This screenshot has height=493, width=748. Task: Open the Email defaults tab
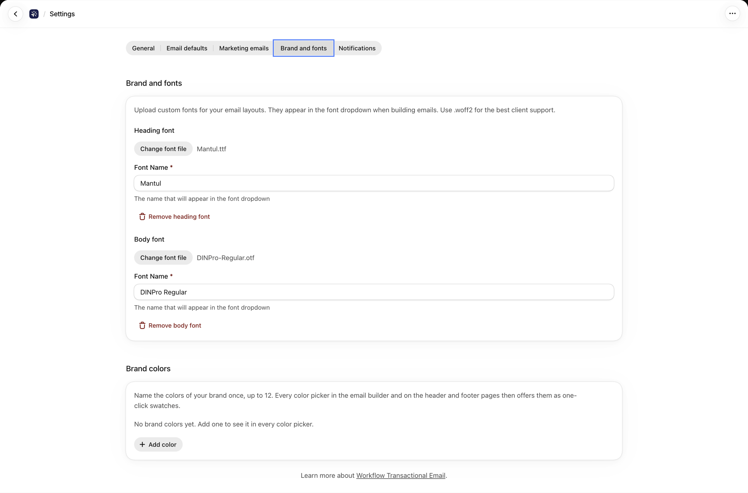point(187,48)
